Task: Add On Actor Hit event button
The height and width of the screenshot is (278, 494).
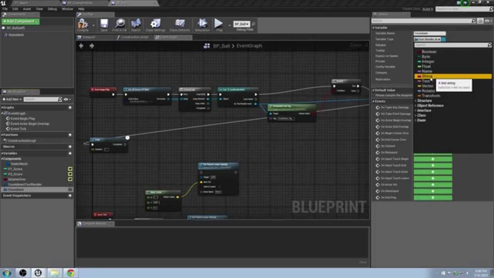Action: (433, 185)
